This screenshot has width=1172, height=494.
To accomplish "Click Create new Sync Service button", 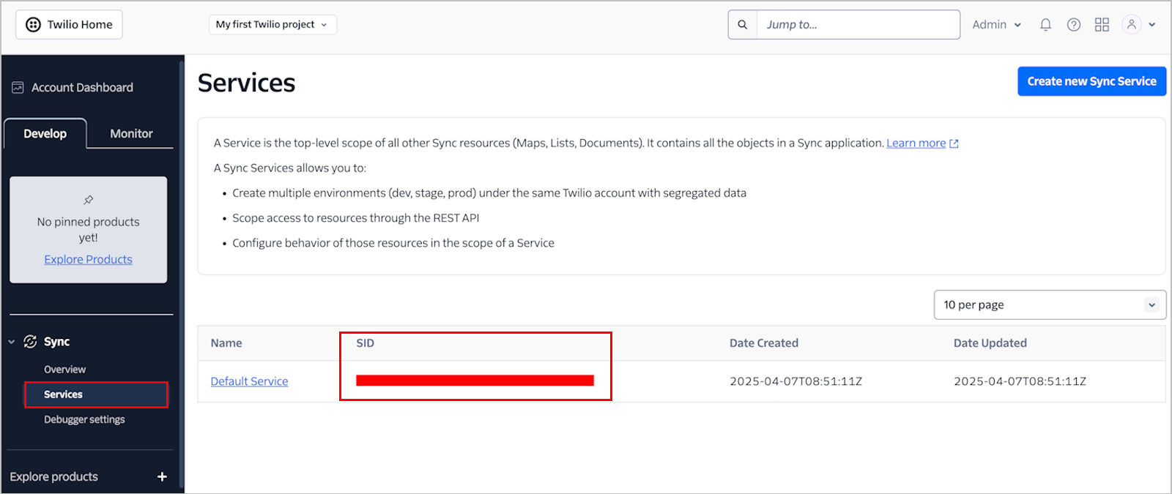I will [x=1091, y=81].
